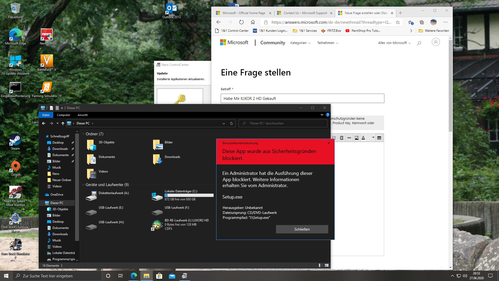This screenshot has width=499, height=281.
Task: Open Nero Start desktop shortcut
Action: coord(47,37)
